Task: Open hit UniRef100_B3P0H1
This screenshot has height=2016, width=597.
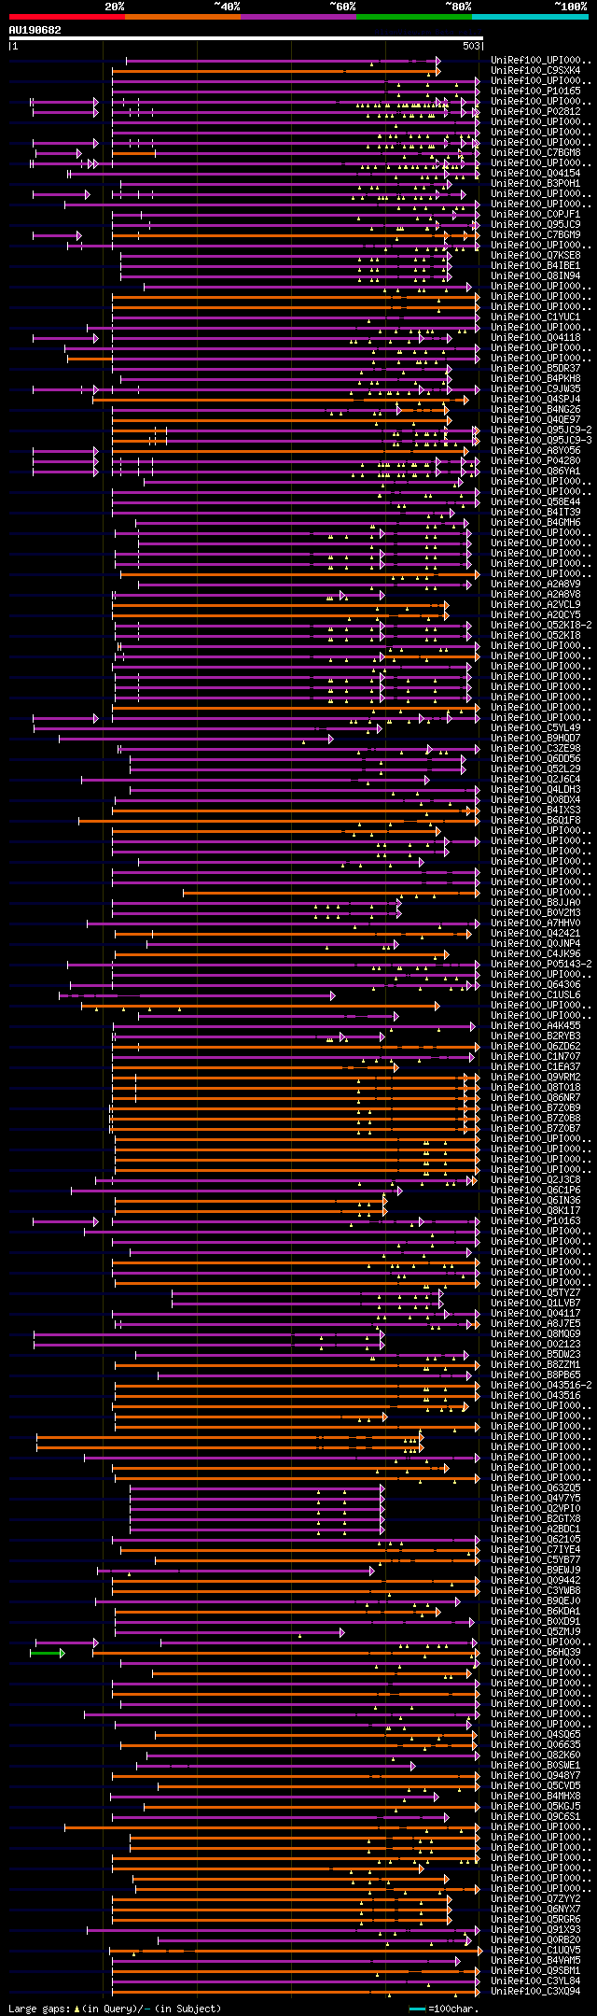Action: [x=535, y=183]
